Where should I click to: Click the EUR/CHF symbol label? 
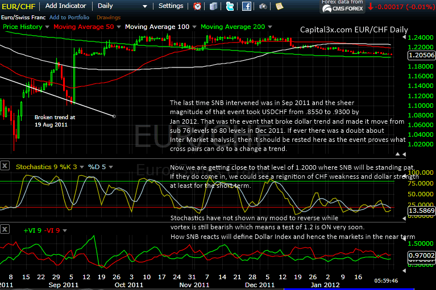click(x=19, y=6)
